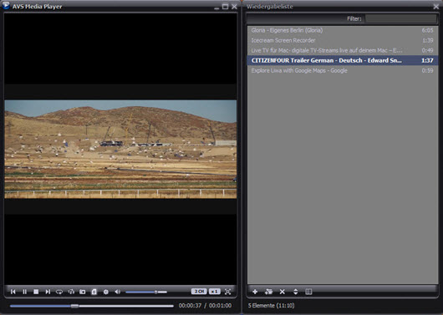This screenshot has width=443, height=315.
Task: Skip to the previous track
Action: (x=13, y=292)
